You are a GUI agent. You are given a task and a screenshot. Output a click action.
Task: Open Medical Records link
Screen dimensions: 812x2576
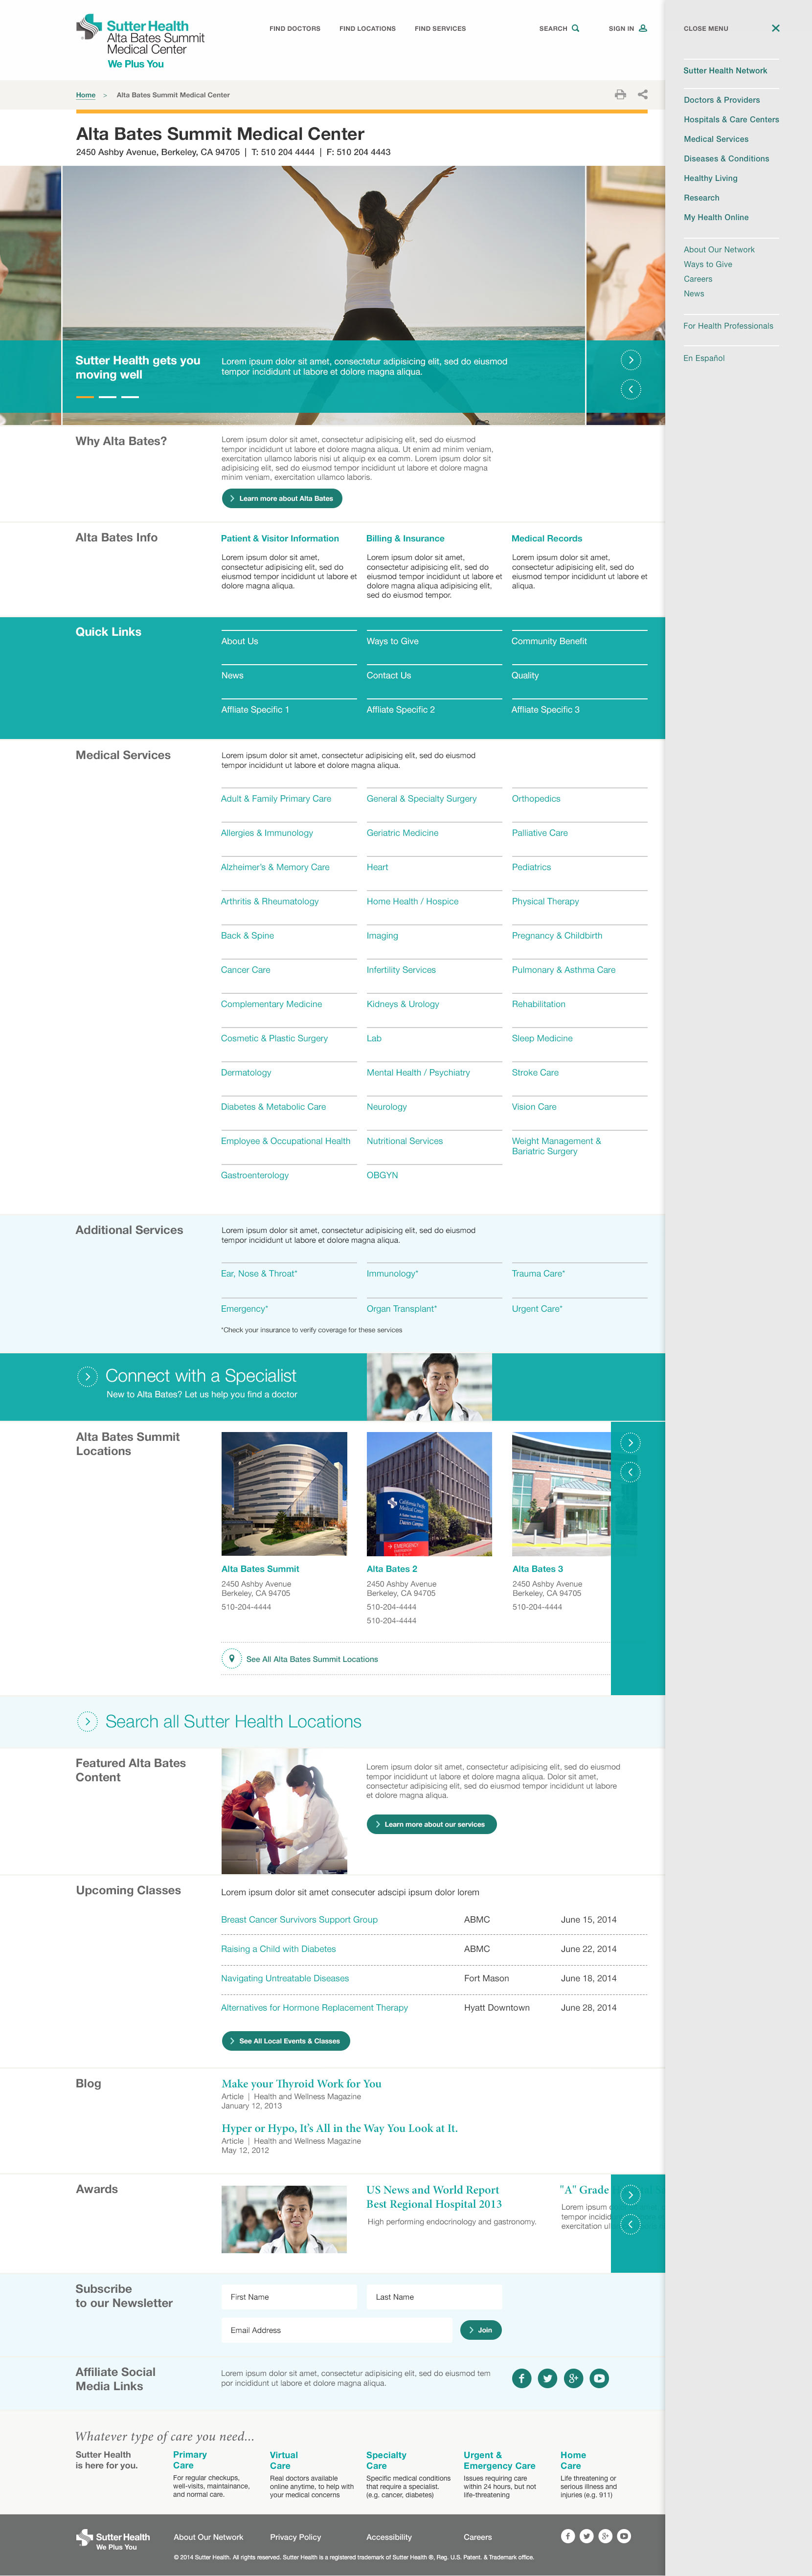pyautogui.click(x=547, y=538)
